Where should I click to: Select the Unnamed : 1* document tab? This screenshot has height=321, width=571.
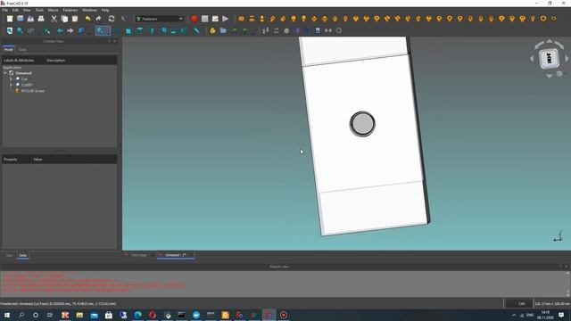[x=176, y=255]
